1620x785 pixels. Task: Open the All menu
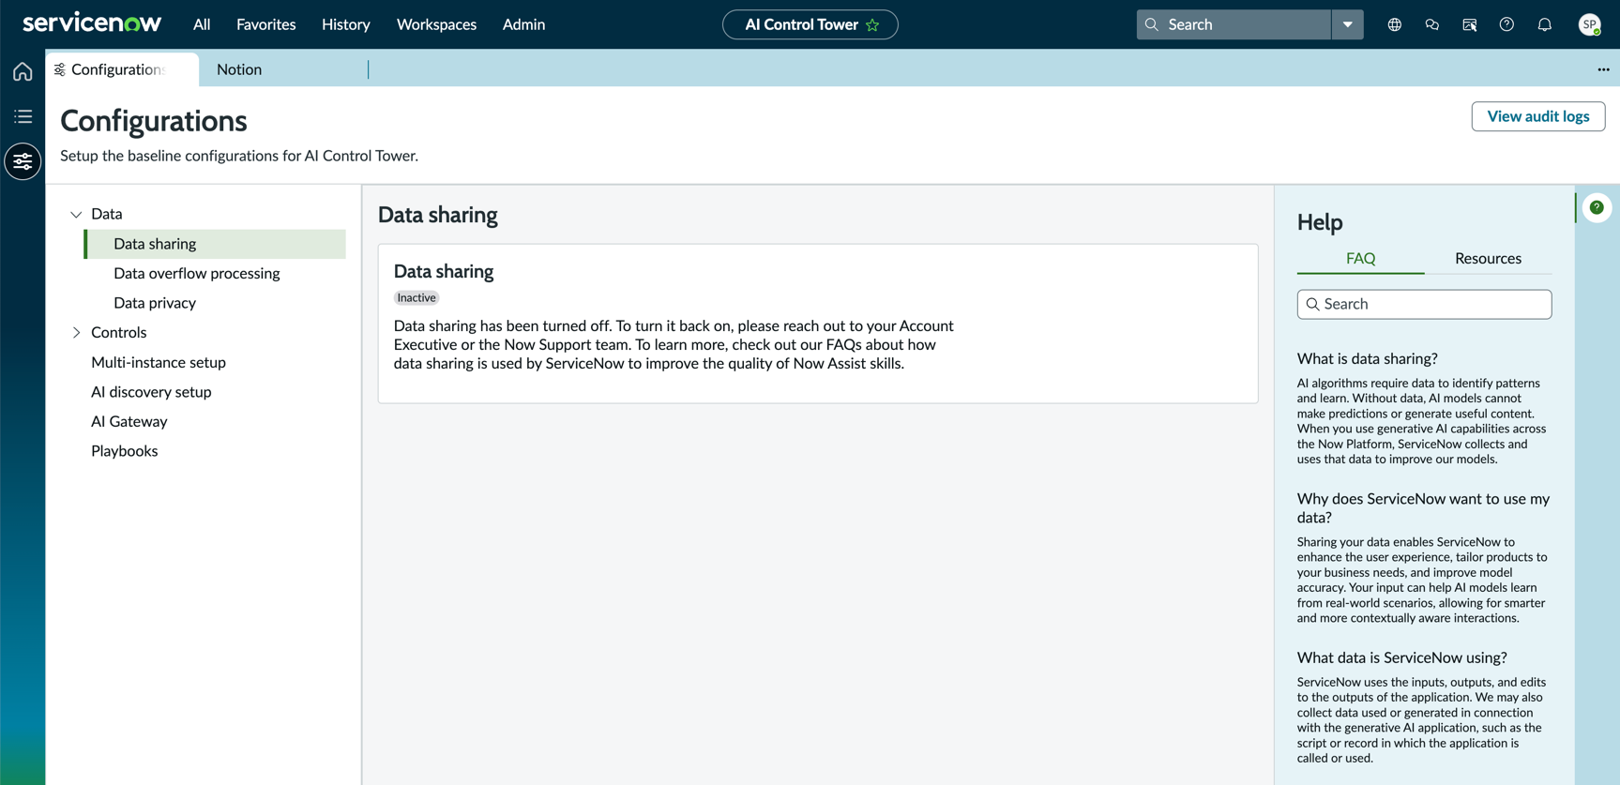click(202, 24)
